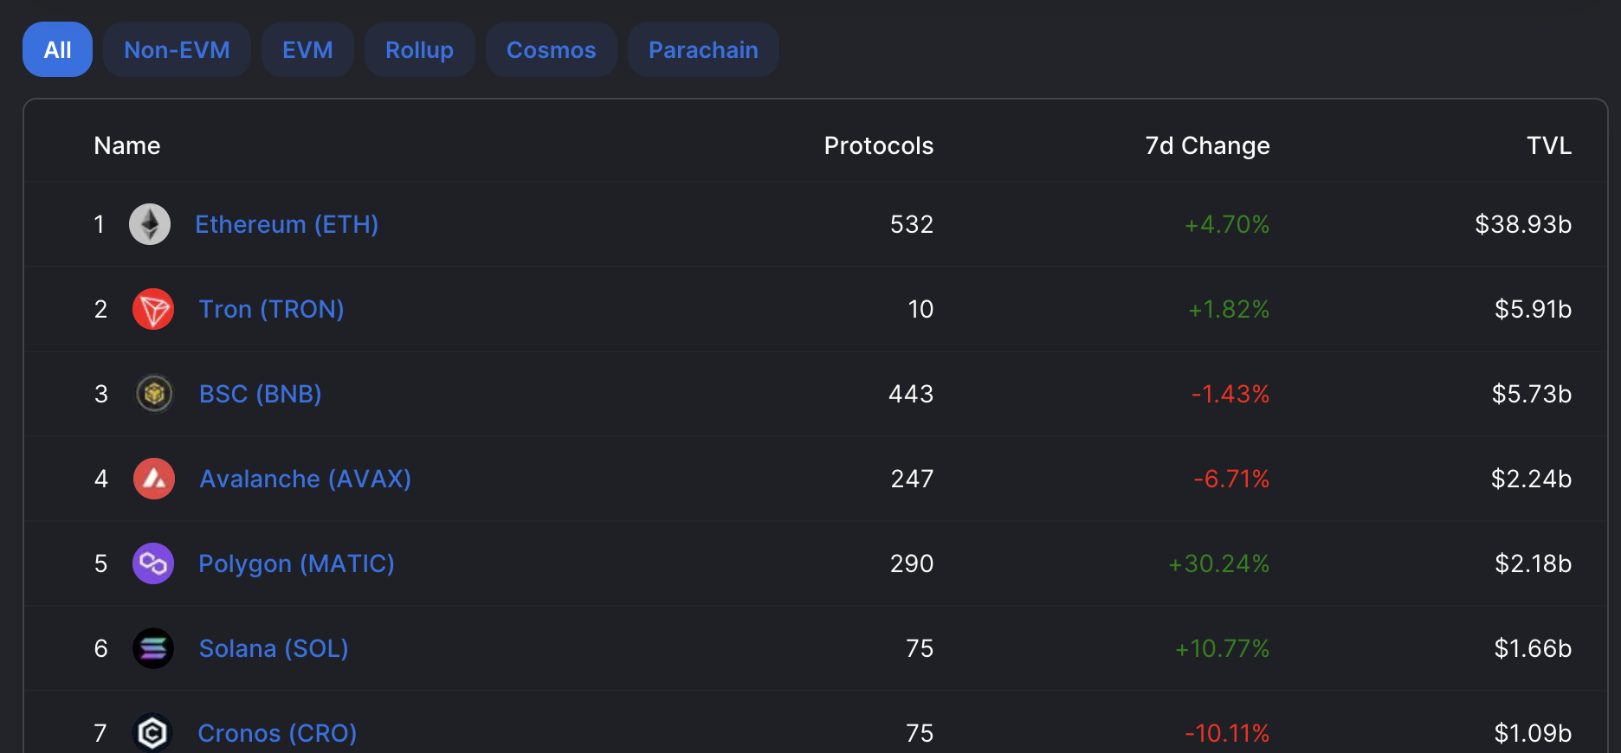Click the Solana logo icon
1621x753 pixels.
pyautogui.click(x=153, y=648)
